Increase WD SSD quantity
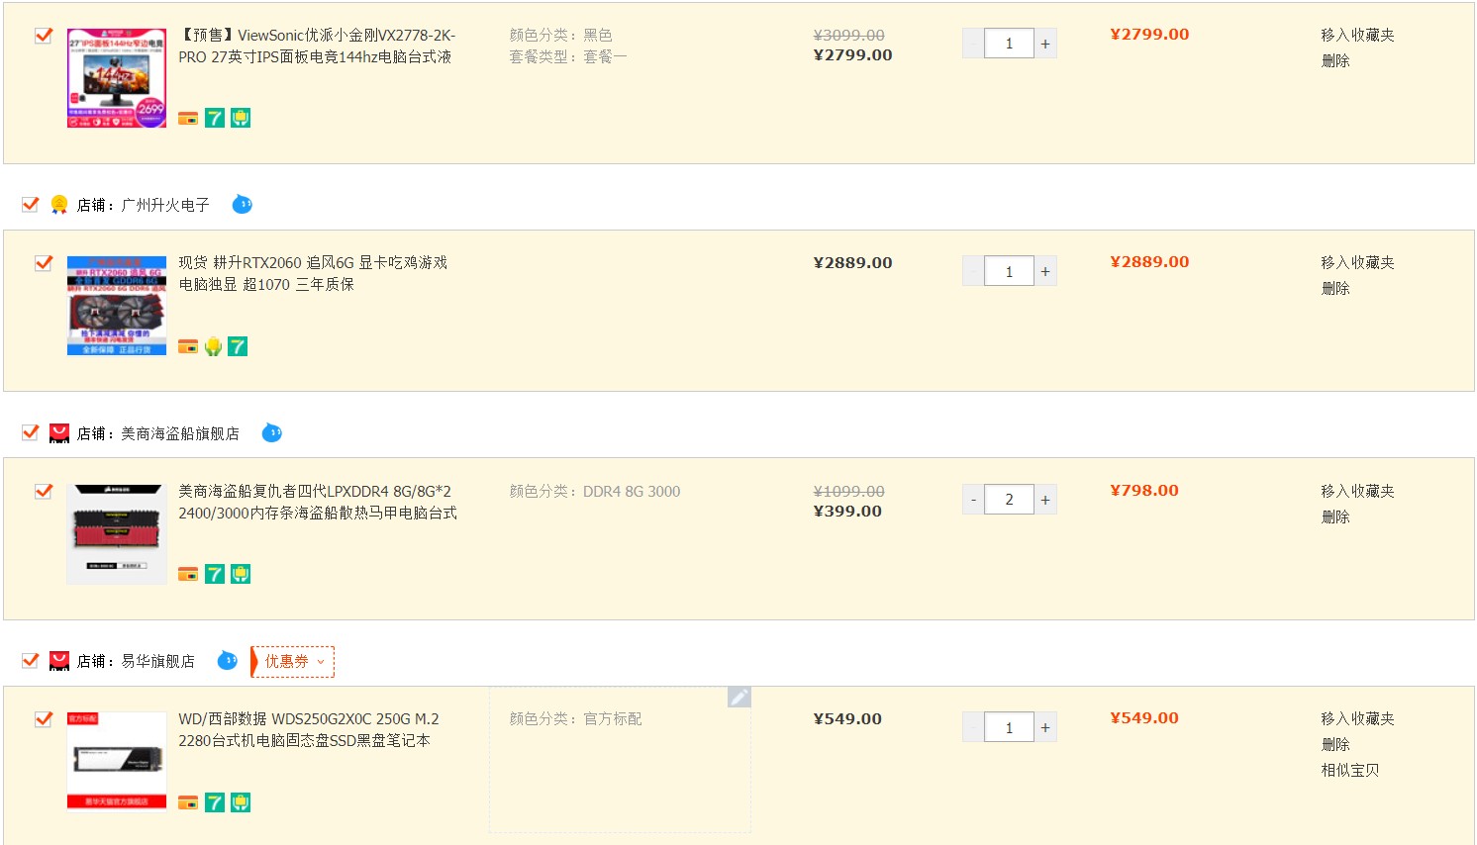 (1045, 727)
